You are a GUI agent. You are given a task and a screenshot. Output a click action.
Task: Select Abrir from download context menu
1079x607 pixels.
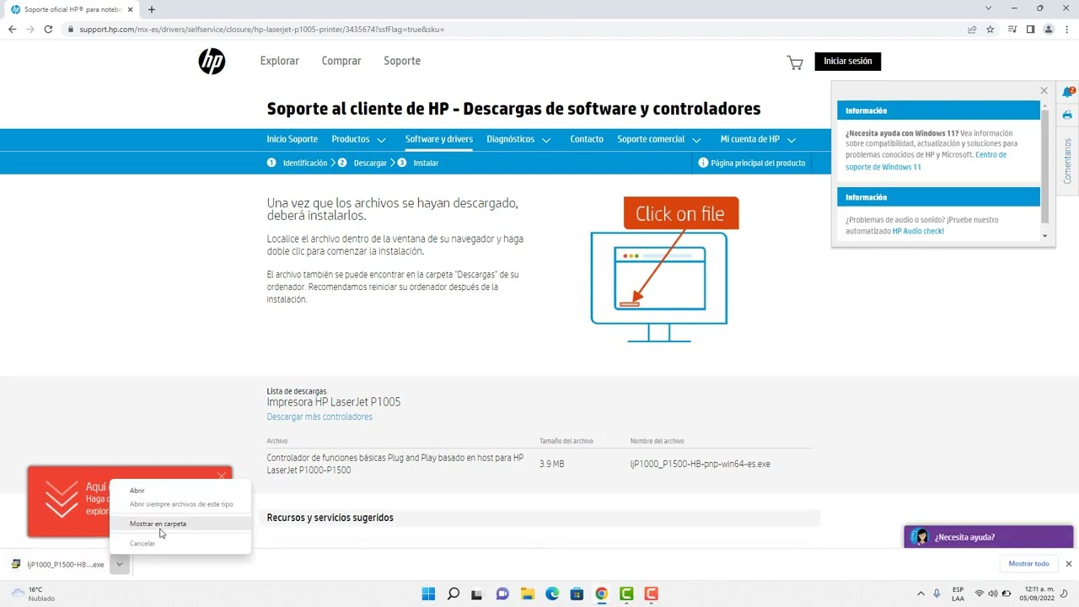(x=137, y=491)
